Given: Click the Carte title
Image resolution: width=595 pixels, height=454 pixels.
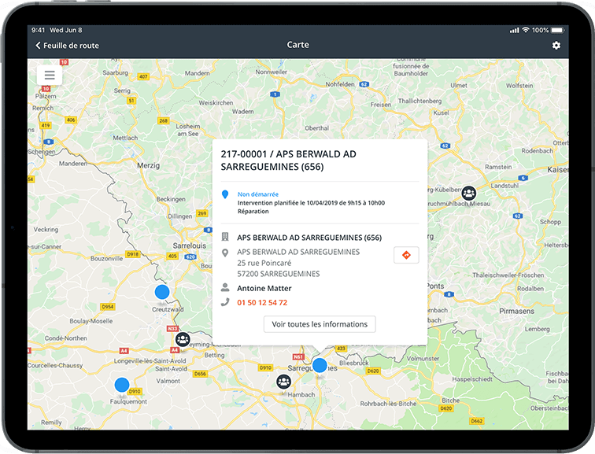Looking at the screenshot, I should coord(297,45).
